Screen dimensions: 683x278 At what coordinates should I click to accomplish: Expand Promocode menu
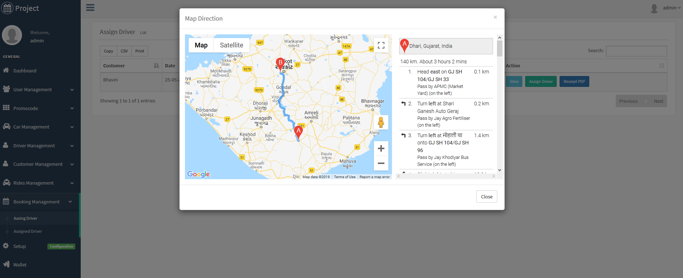(x=40, y=108)
